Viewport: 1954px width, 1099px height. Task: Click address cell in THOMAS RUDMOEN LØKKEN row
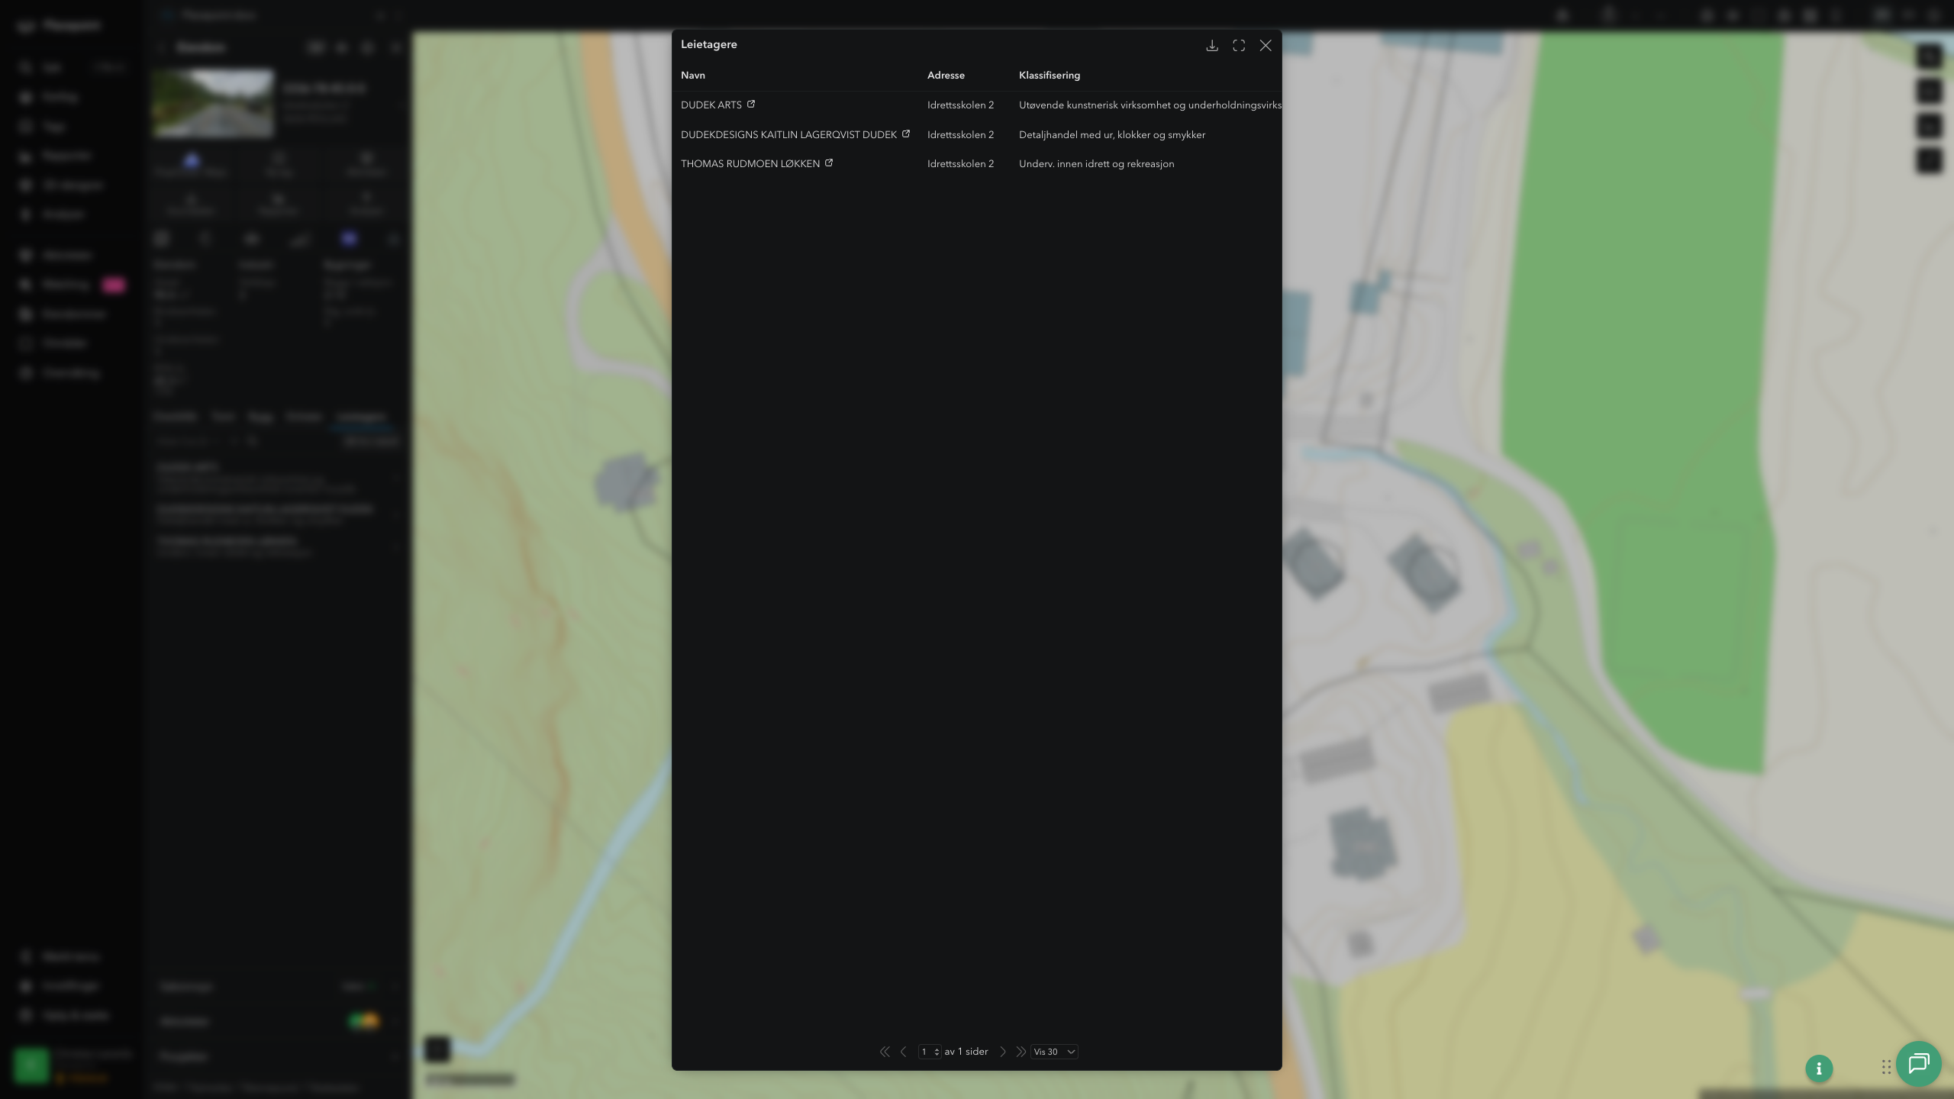coord(960,164)
